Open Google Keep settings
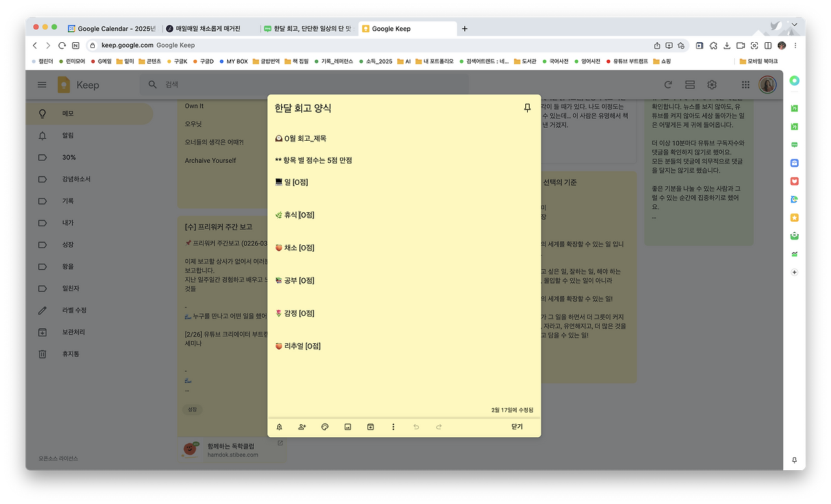 tap(712, 84)
